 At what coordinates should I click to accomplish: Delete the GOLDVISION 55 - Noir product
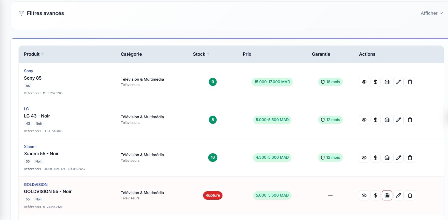410,195
